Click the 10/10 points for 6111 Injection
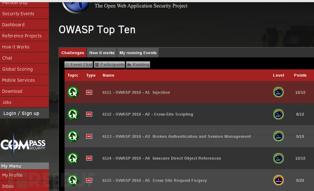This screenshot has width=314, height=191. click(300, 93)
